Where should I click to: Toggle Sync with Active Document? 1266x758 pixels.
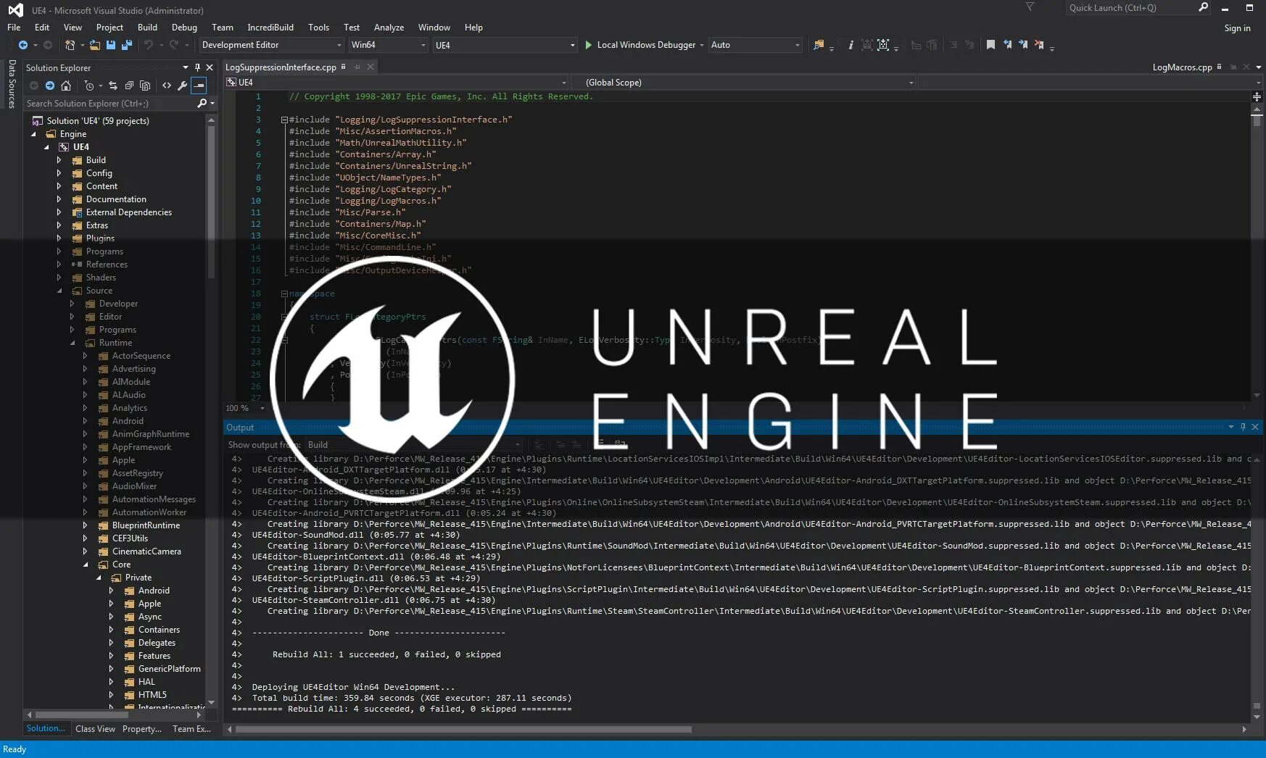coord(112,86)
